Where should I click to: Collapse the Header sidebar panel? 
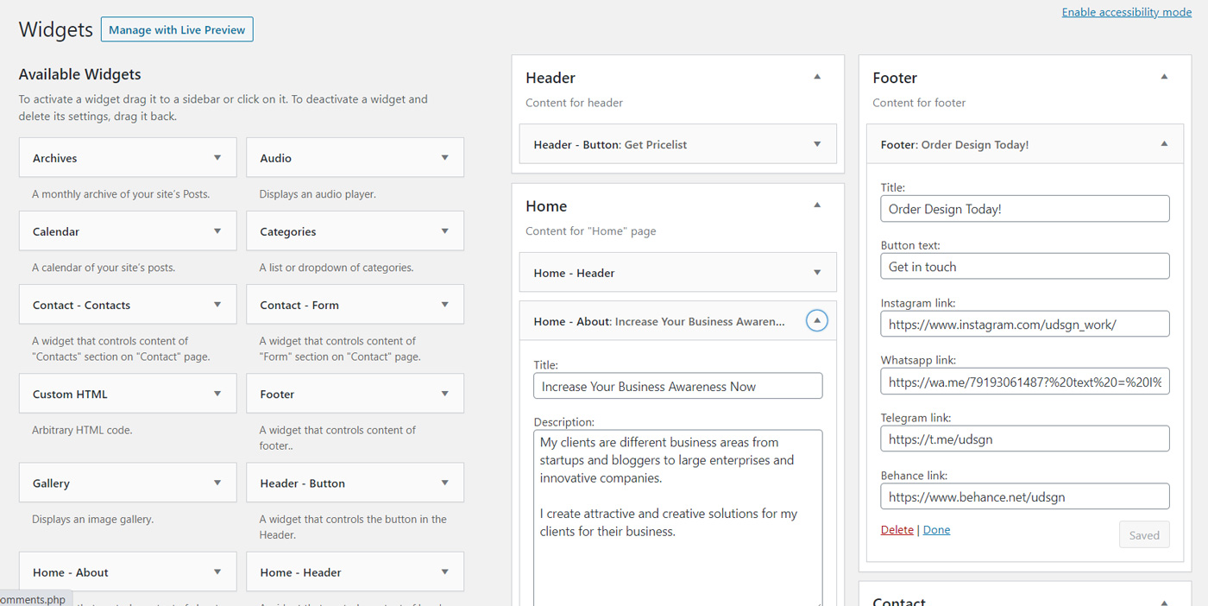coord(817,78)
